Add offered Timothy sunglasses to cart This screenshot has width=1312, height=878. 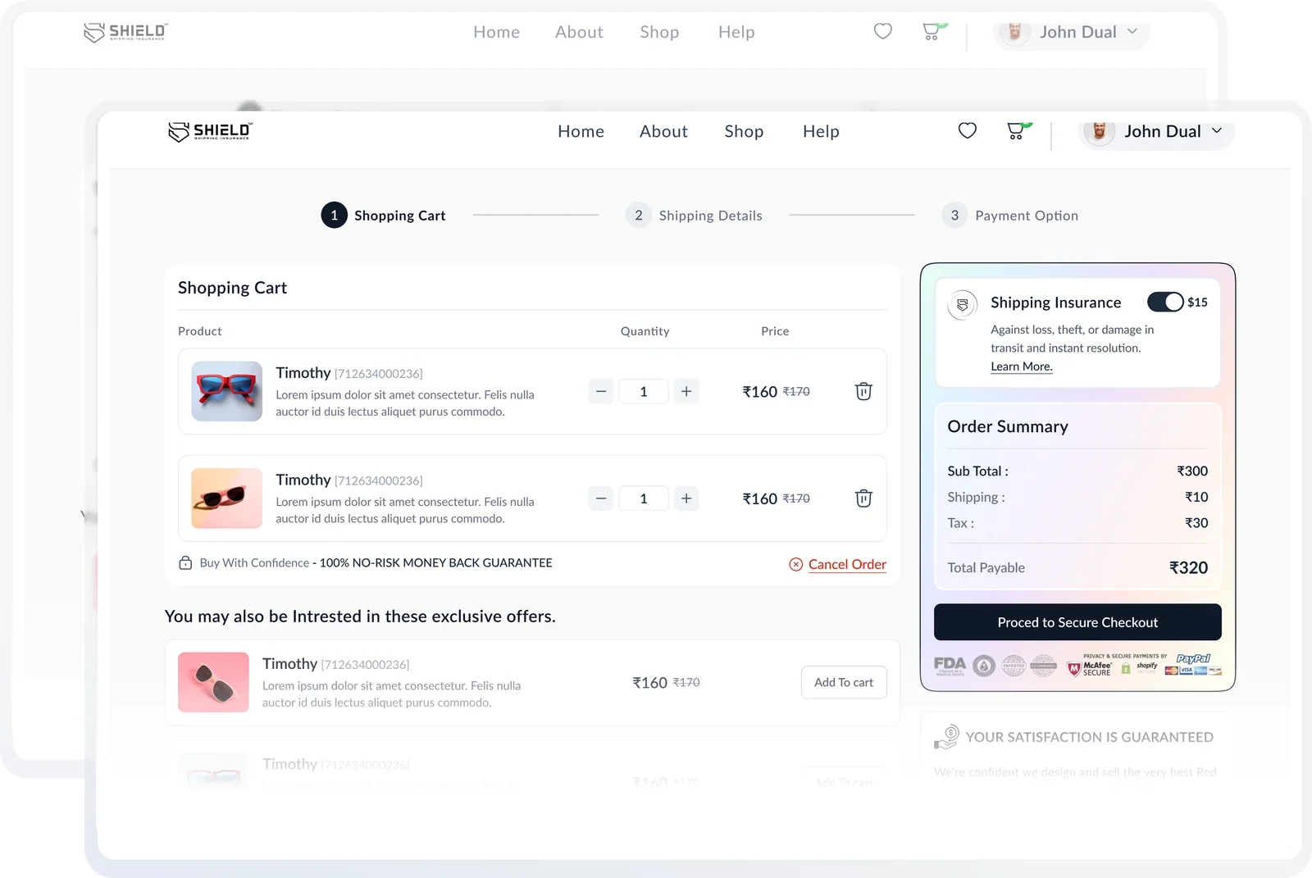point(844,682)
